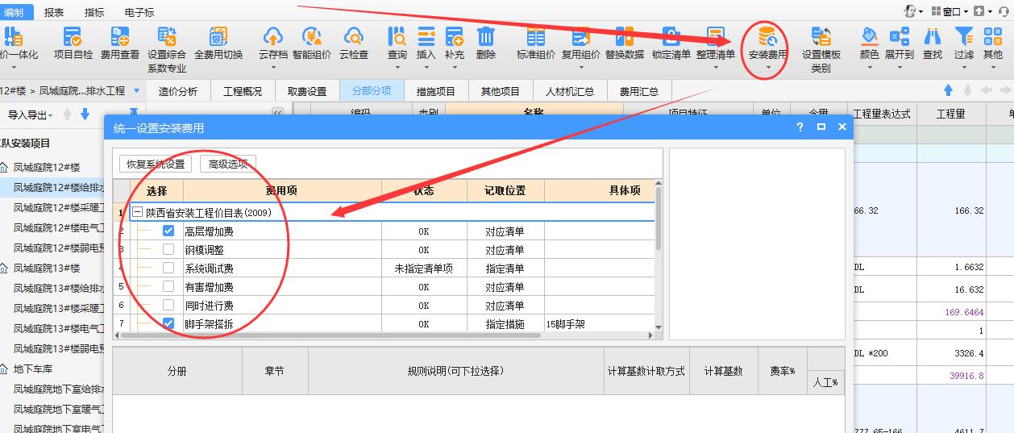
Task: Open the 颜色 color tool
Action: point(869,43)
